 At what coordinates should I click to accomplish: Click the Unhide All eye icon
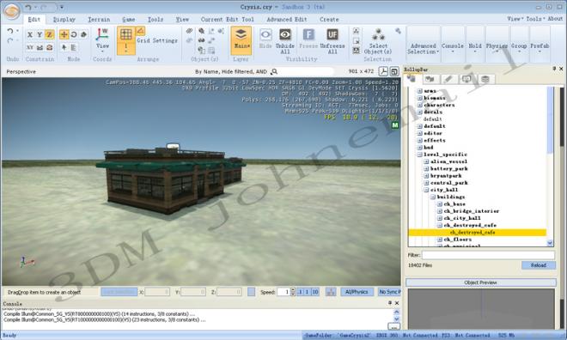(x=285, y=34)
